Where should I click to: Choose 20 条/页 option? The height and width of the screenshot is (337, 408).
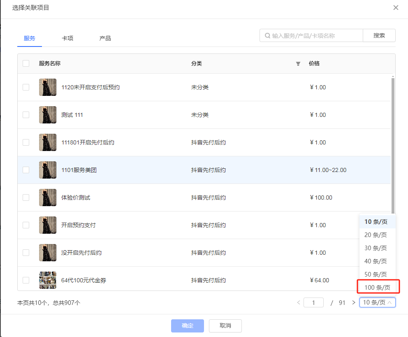(376, 235)
